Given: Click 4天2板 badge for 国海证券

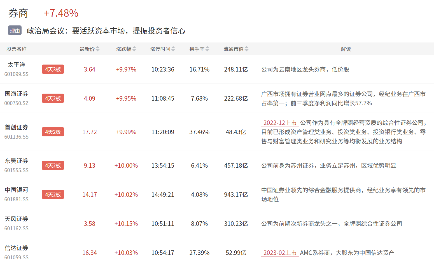Looking at the screenshot, I should click(x=53, y=98).
